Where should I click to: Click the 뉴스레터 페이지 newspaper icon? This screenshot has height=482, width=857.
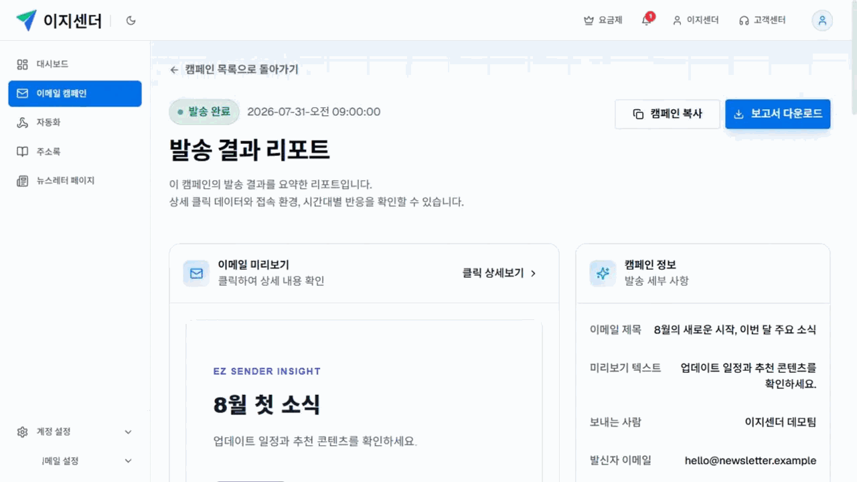[x=22, y=181]
